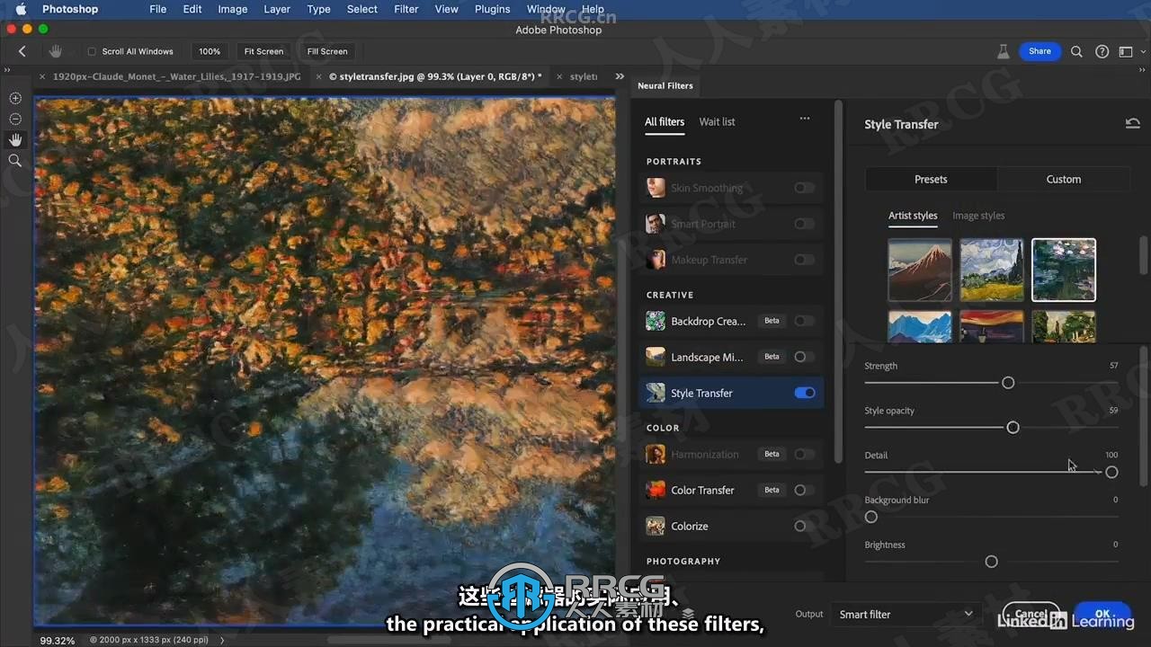Adjust the Style opacity slider handle
The height and width of the screenshot is (647, 1151).
click(1013, 428)
